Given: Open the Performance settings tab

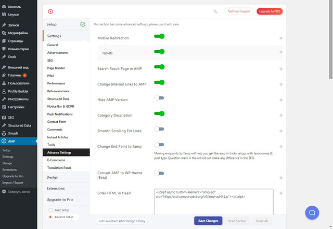Looking at the screenshot, I should click(56, 83).
